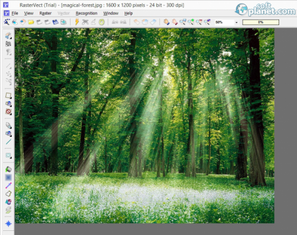The image size is (297, 235).
Task: Select the pink-blue vector line tool
Action: 8,186
